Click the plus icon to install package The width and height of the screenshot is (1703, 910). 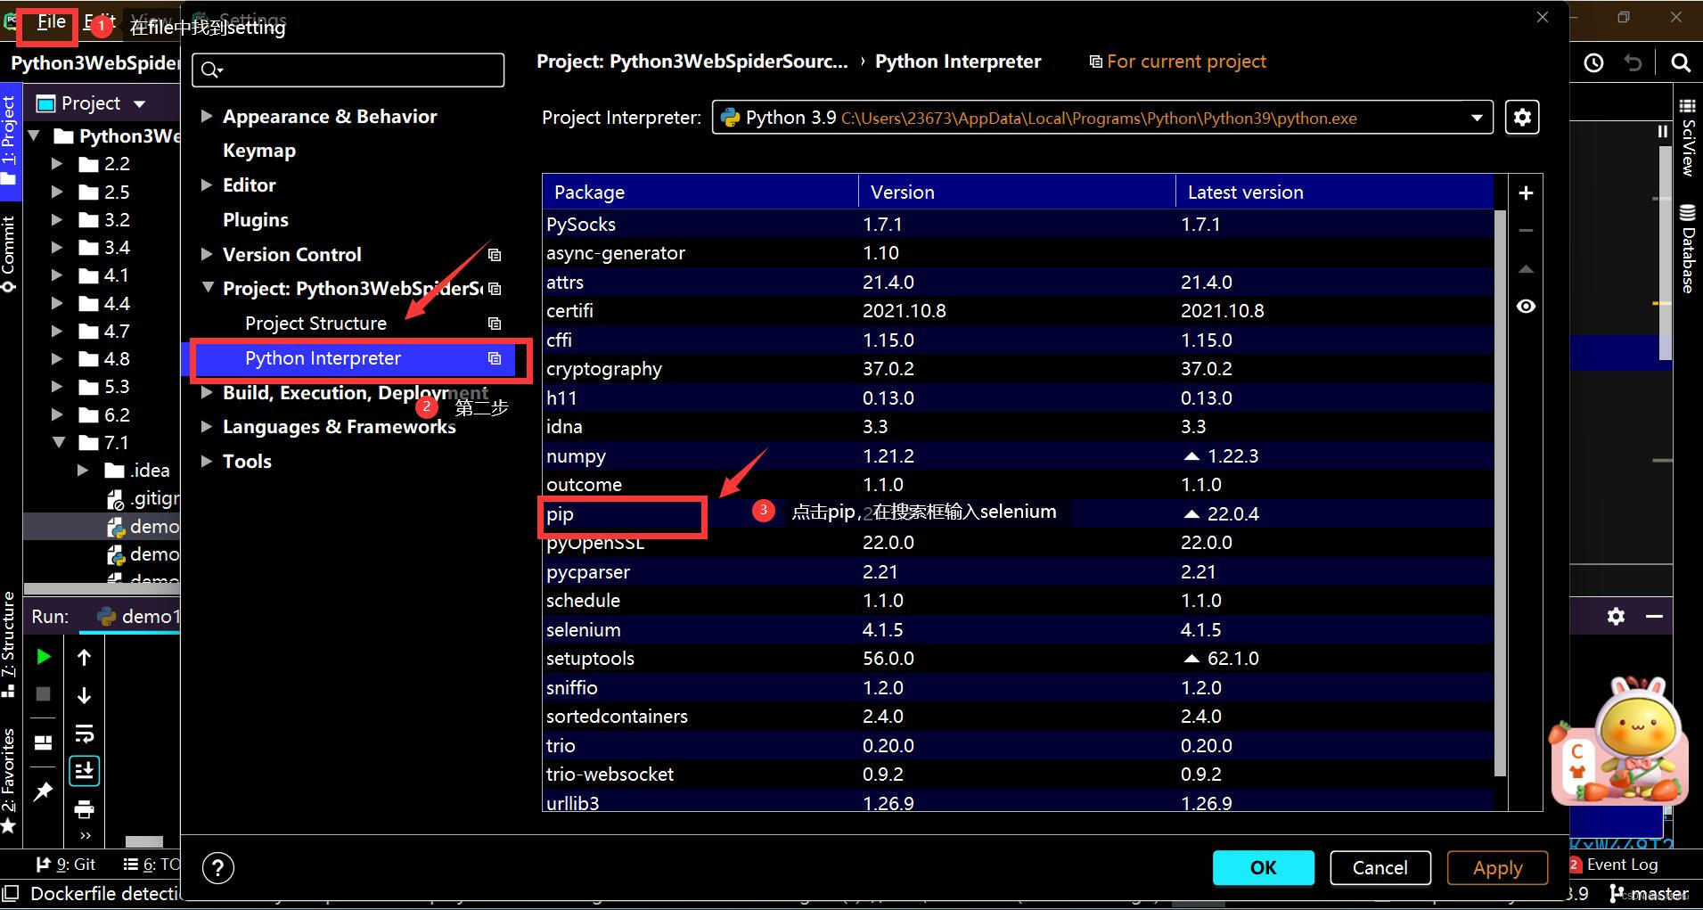point(1526,193)
